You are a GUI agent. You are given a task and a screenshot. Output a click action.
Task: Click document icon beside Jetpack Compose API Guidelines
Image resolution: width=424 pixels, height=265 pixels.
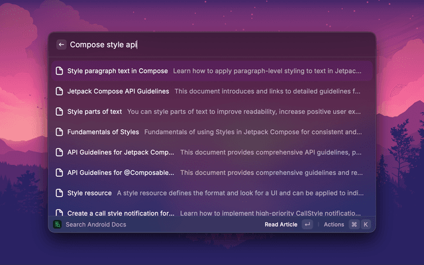click(59, 91)
